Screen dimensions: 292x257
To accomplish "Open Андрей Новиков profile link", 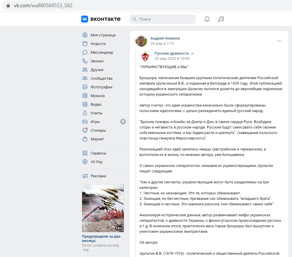I will click(165, 38).
